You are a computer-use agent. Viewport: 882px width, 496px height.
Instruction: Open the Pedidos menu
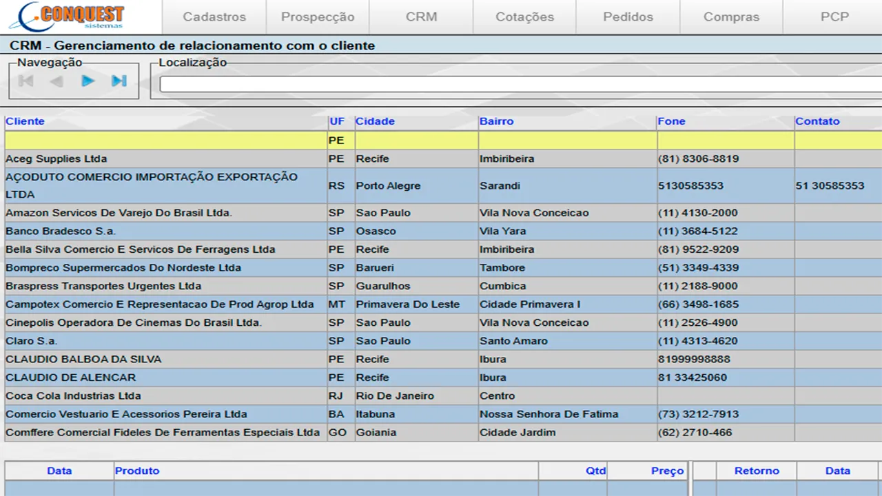pos(628,17)
